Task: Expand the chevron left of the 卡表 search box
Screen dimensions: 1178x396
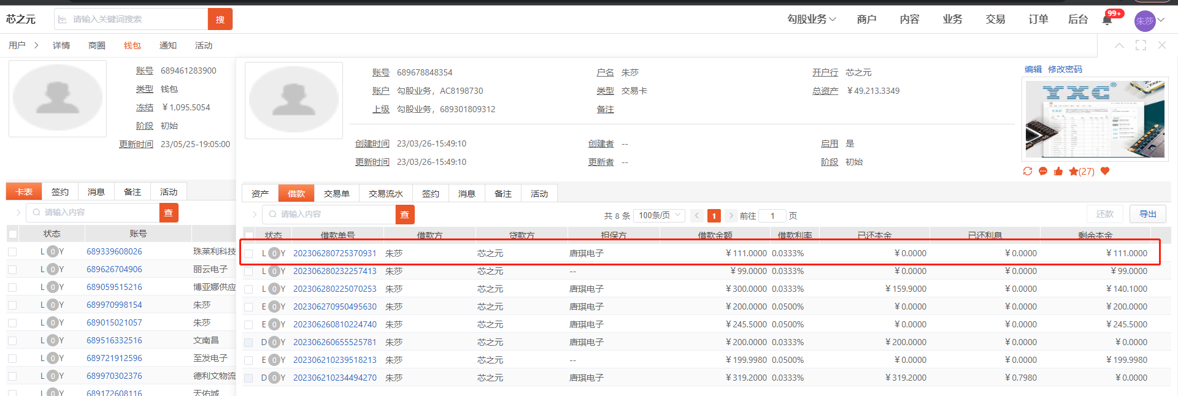Action: [x=18, y=213]
